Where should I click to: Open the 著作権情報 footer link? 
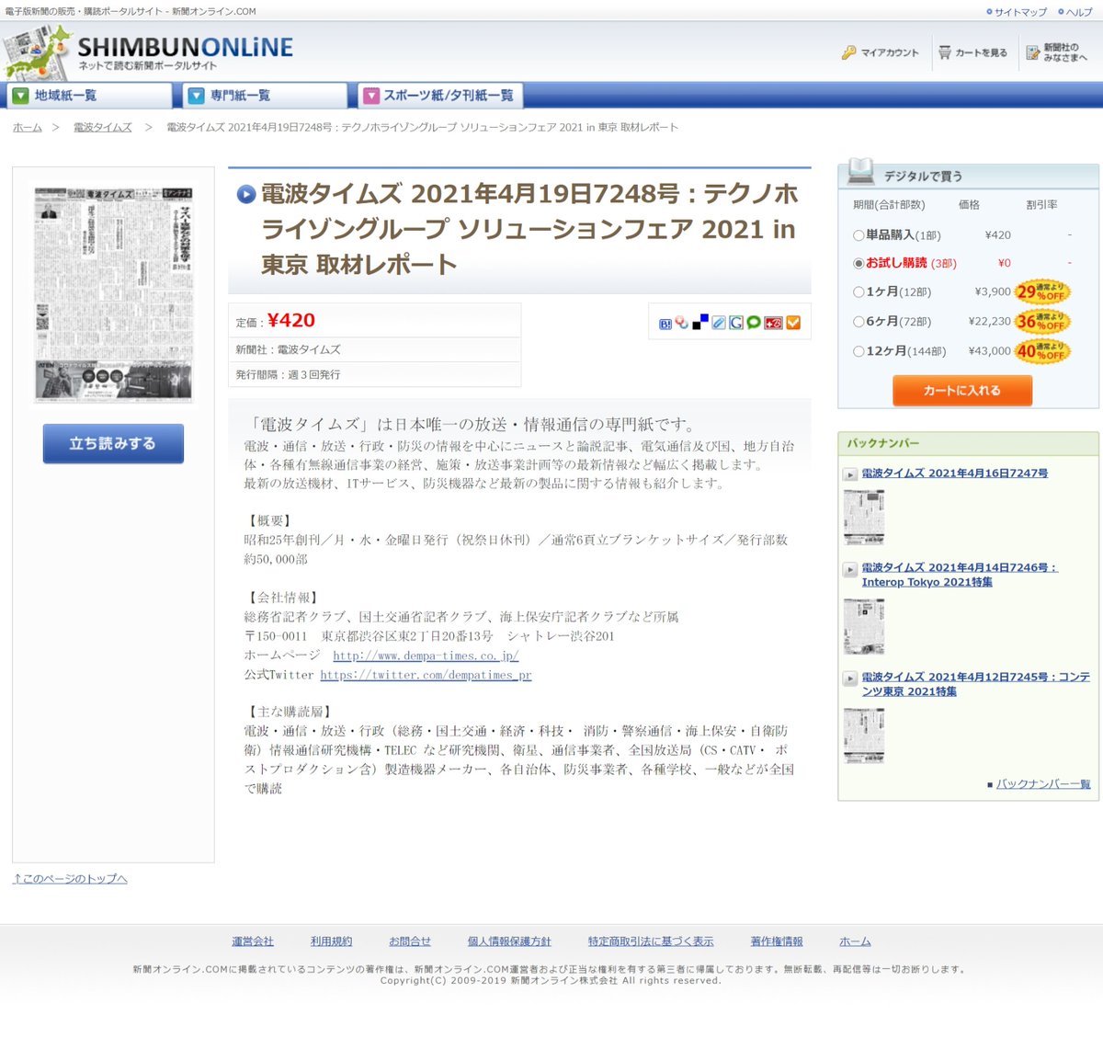[x=777, y=941]
